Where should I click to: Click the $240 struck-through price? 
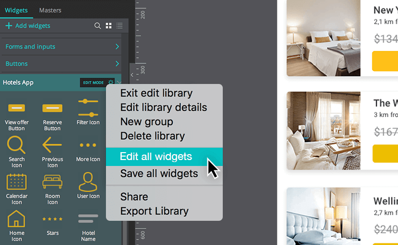pyautogui.click(x=386, y=230)
